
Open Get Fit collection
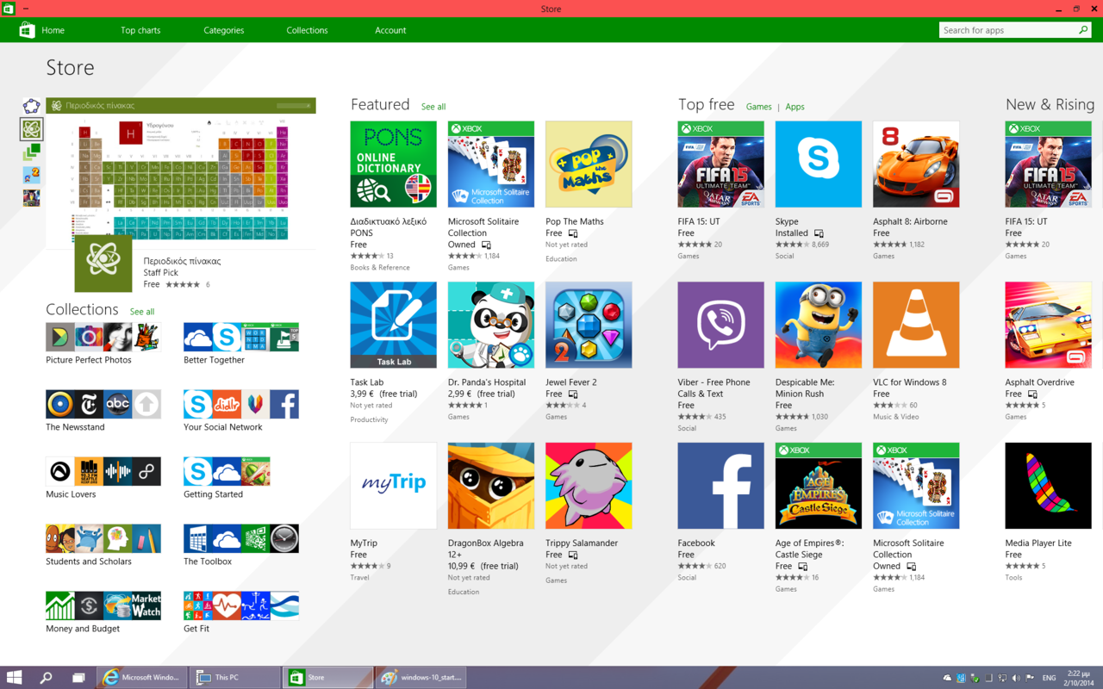(x=241, y=612)
